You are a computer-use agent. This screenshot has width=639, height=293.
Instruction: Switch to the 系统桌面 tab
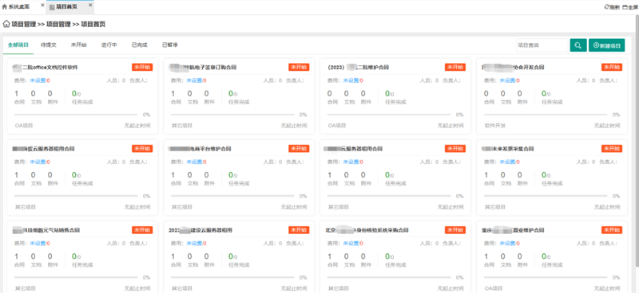pyautogui.click(x=18, y=7)
